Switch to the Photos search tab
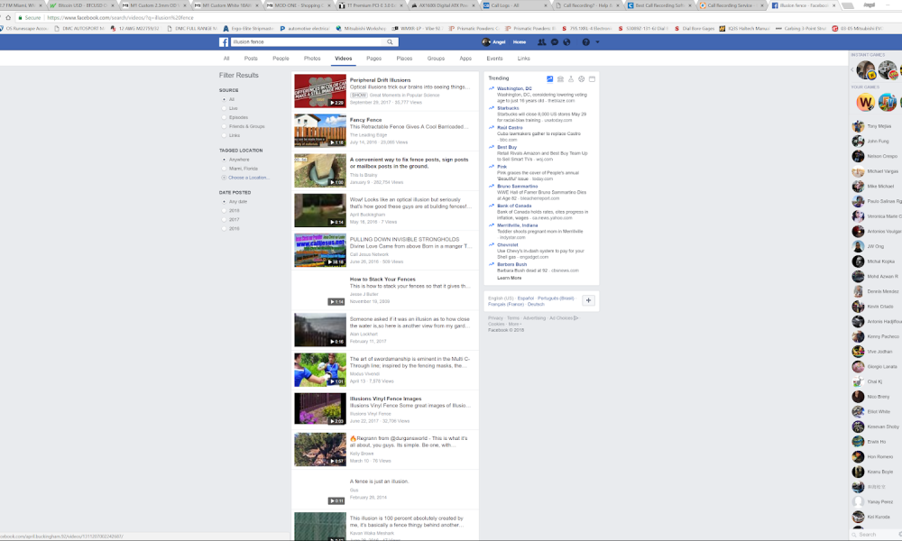 (312, 59)
